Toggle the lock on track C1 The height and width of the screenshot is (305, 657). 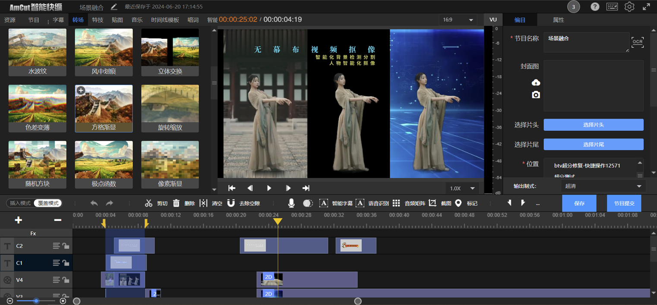click(x=66, y=263)
